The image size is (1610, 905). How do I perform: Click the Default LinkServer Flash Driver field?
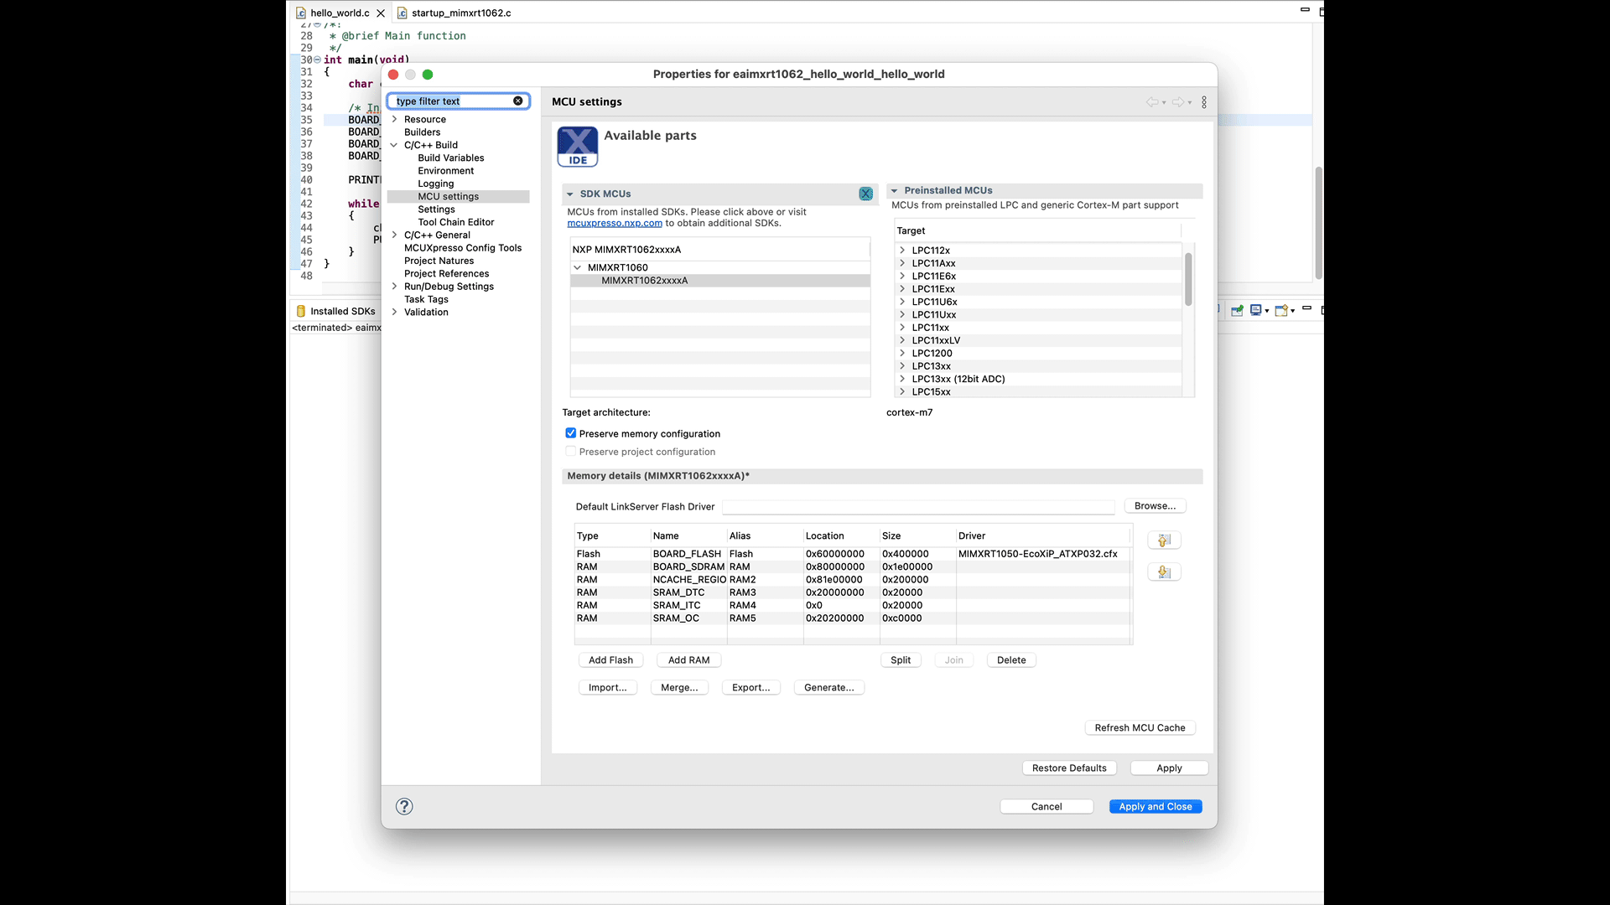[x=917, y=507]
